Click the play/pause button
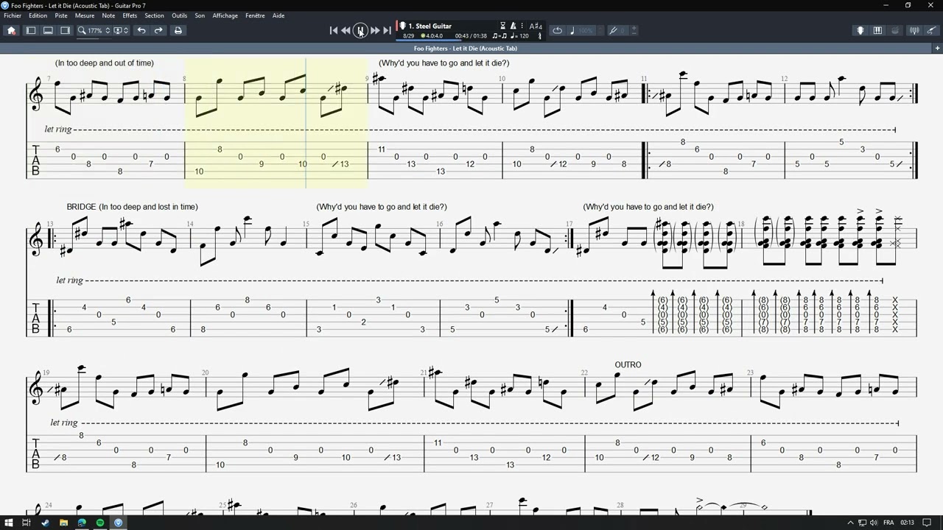 pos(360,30)
